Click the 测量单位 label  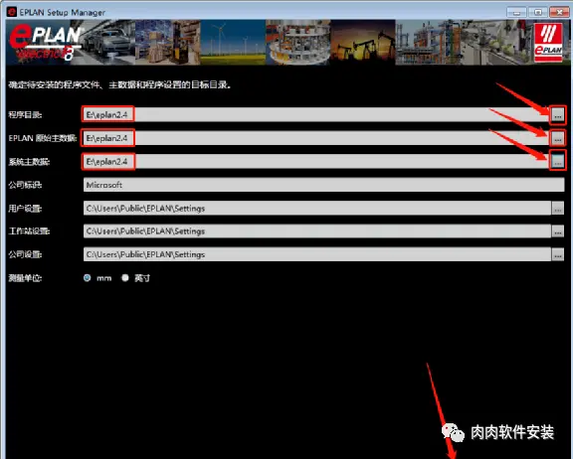coord(25,278)
